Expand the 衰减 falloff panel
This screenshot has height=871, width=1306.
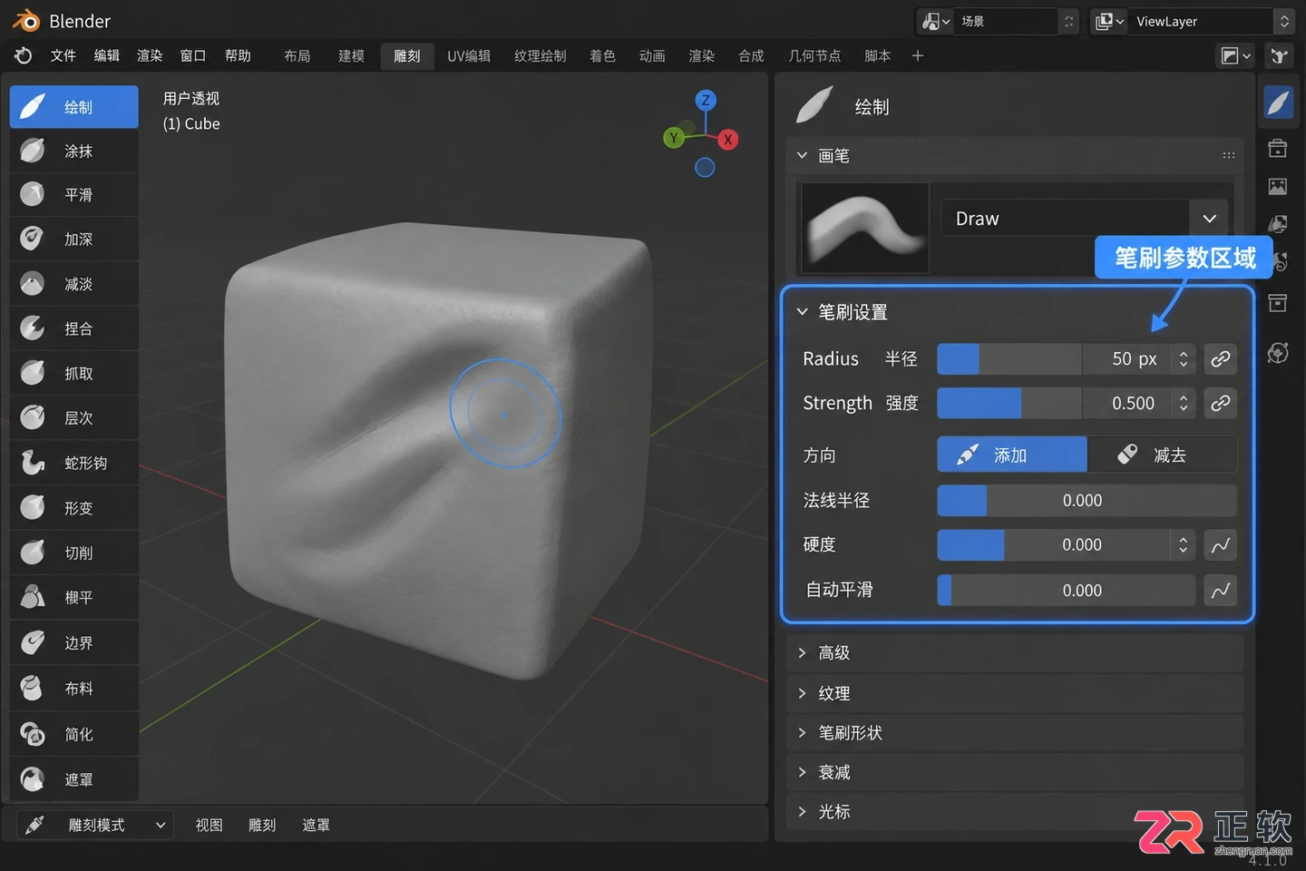(1015, 772)
